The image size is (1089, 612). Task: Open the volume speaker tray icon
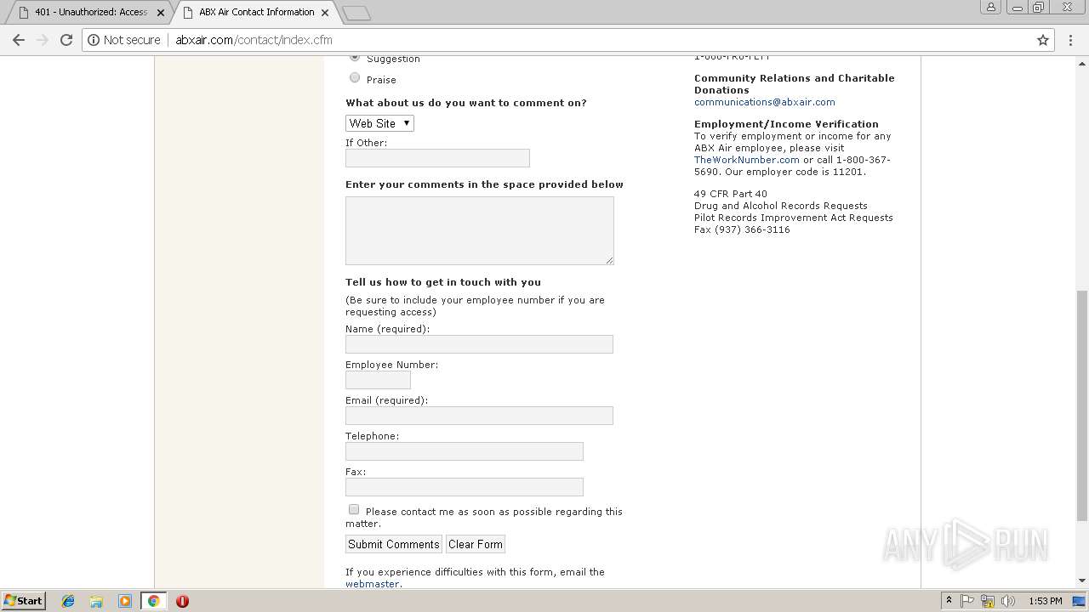1008,601
